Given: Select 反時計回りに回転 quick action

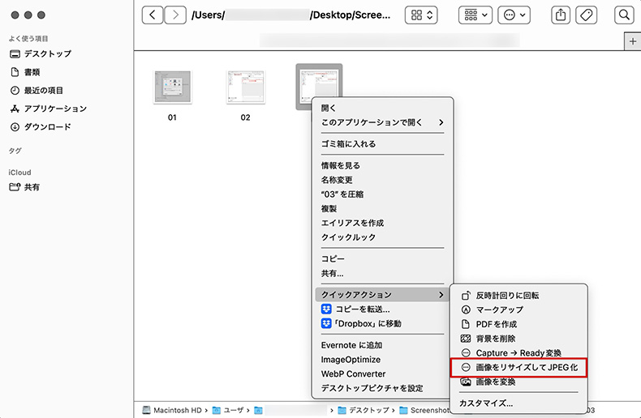Looking at the screenshot, I should [518, 296].
